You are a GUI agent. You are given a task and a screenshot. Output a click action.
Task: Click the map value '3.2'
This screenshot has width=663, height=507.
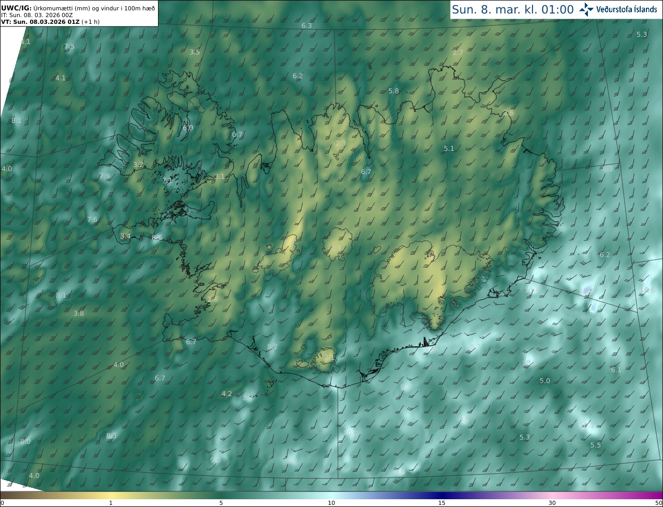tap(138, 165)
